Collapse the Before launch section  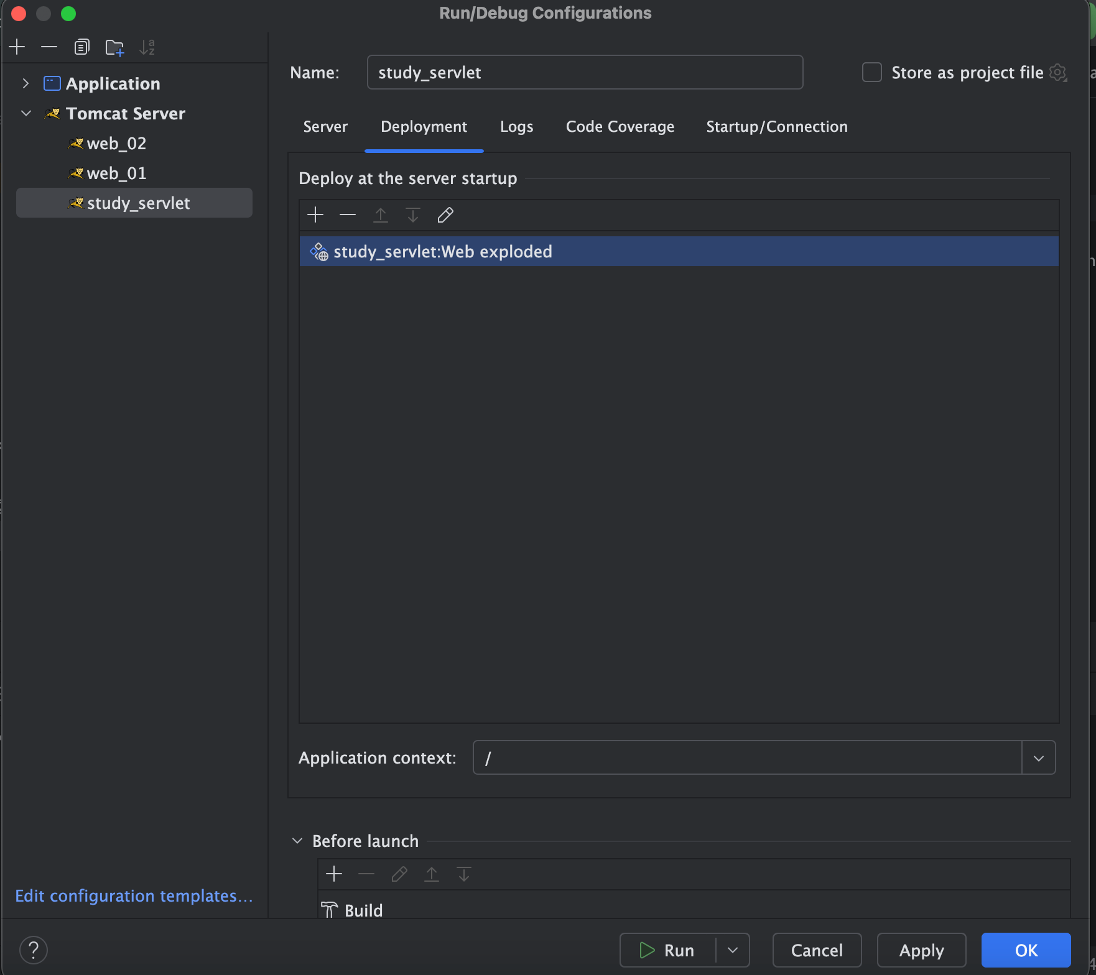point(297,841)
